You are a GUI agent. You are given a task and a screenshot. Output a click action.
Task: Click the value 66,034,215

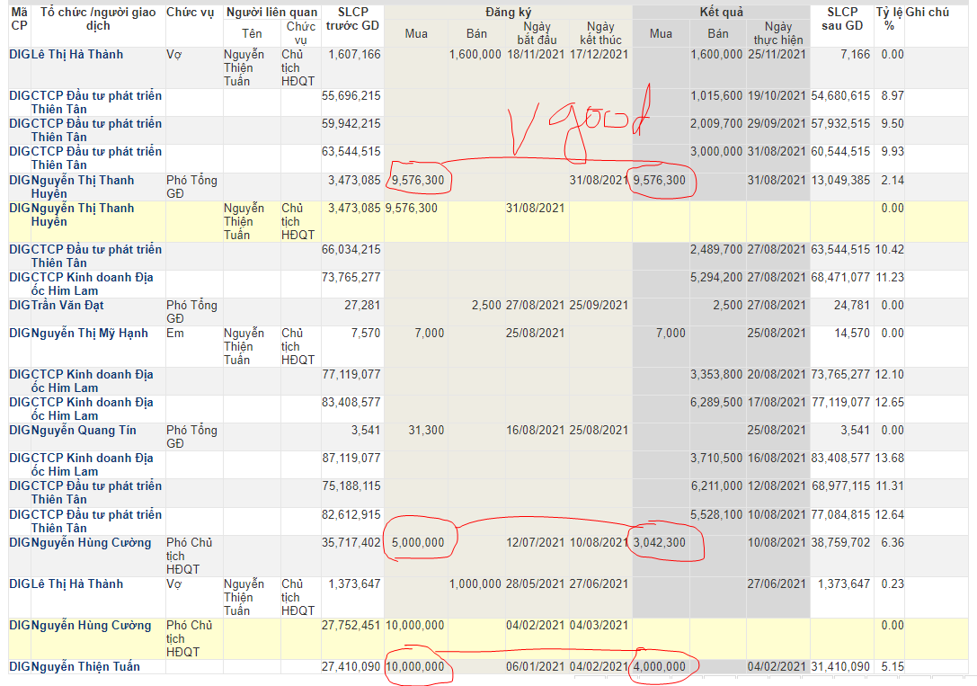351,250
